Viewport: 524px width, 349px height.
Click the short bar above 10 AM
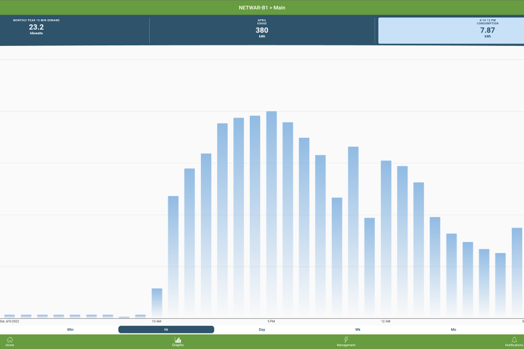point(157,302)
